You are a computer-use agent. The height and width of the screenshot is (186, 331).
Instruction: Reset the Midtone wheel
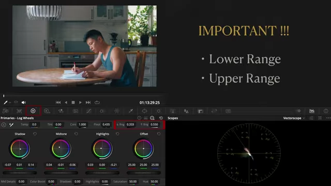76,134
